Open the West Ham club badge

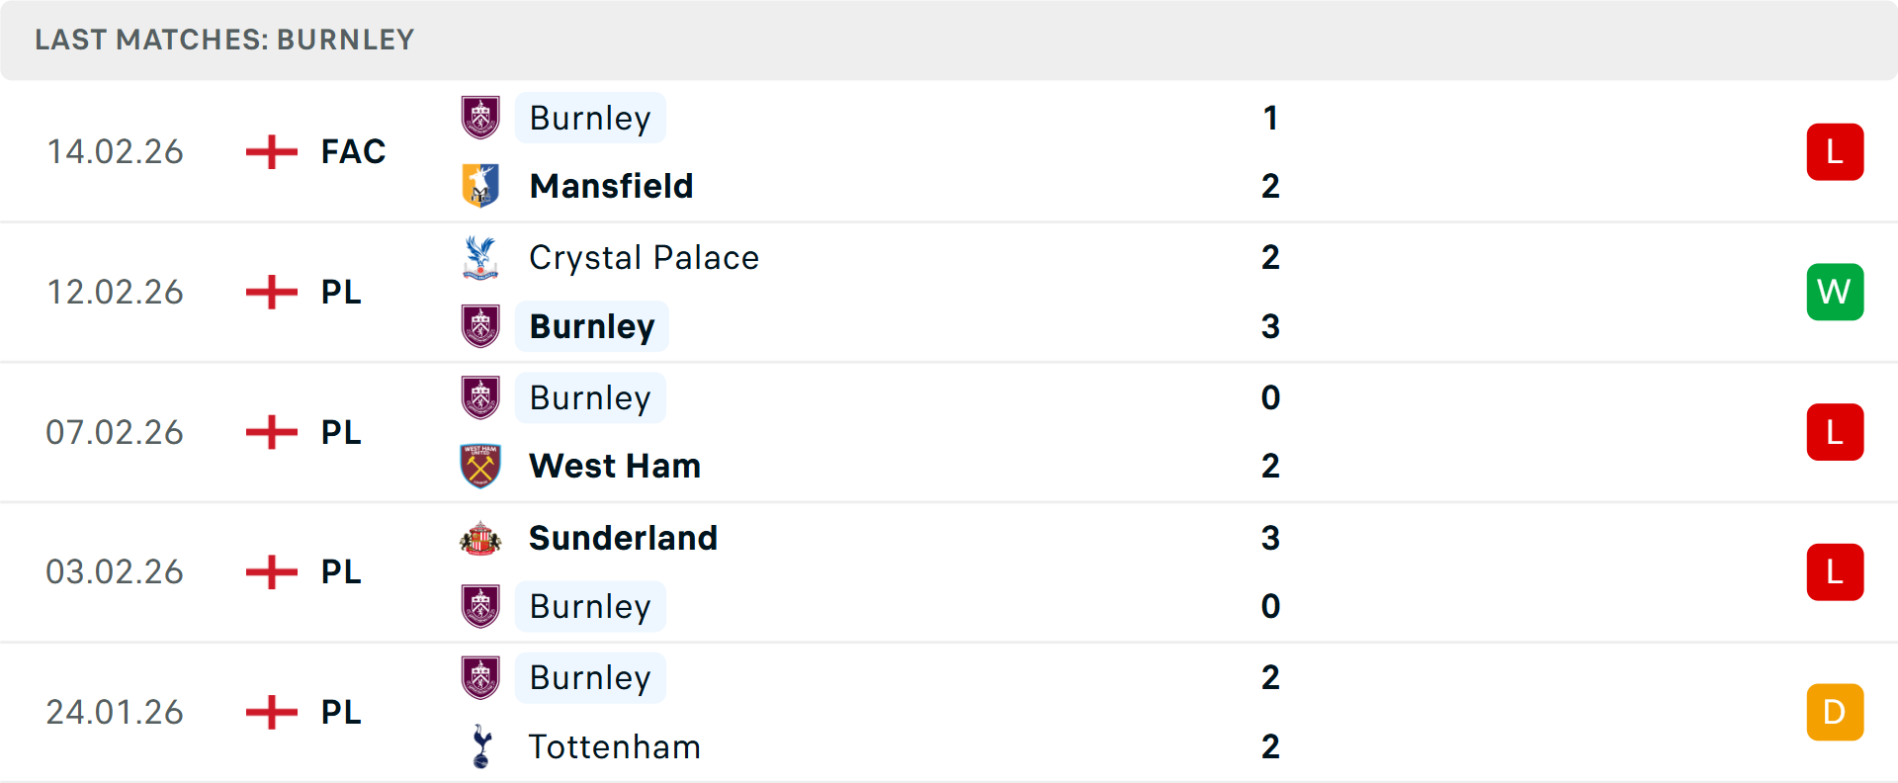point(480,465)
